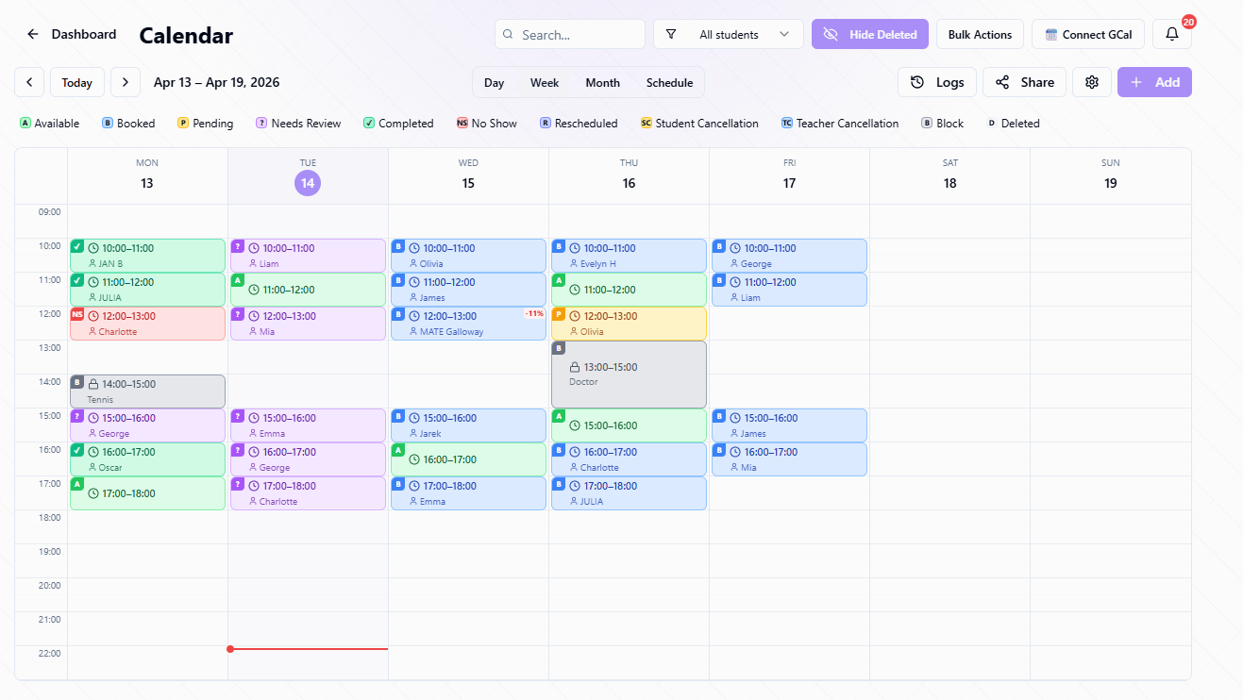This screenshot has width=1243, height=700.
Task: Open Evelyn H 10:00–11:00 lesson
Action: point(629,256)
